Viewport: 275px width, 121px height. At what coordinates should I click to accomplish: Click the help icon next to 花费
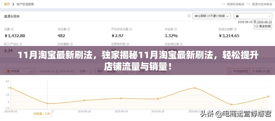(12, 29)
